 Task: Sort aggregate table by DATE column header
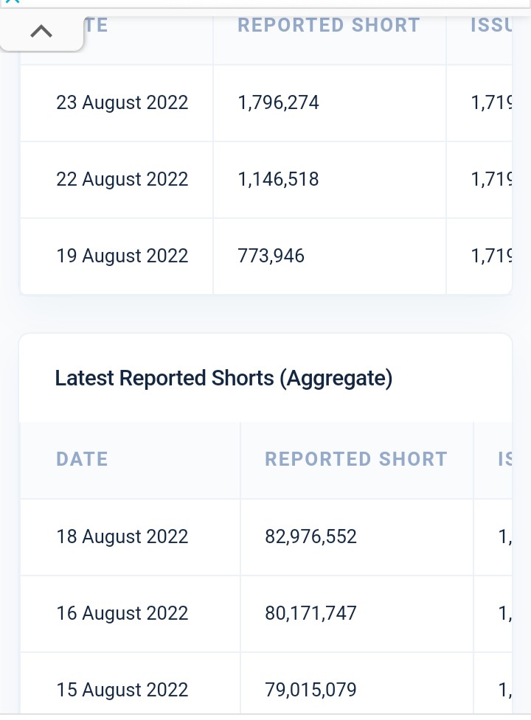click(x=82, y=459)
